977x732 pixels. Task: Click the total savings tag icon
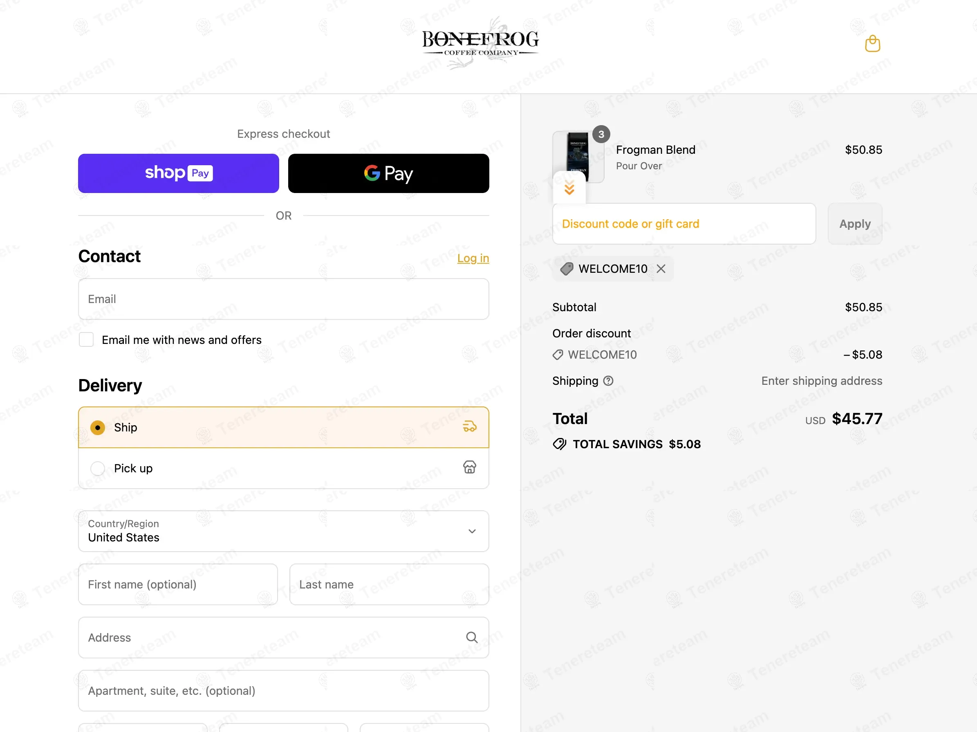click(559, 444)
